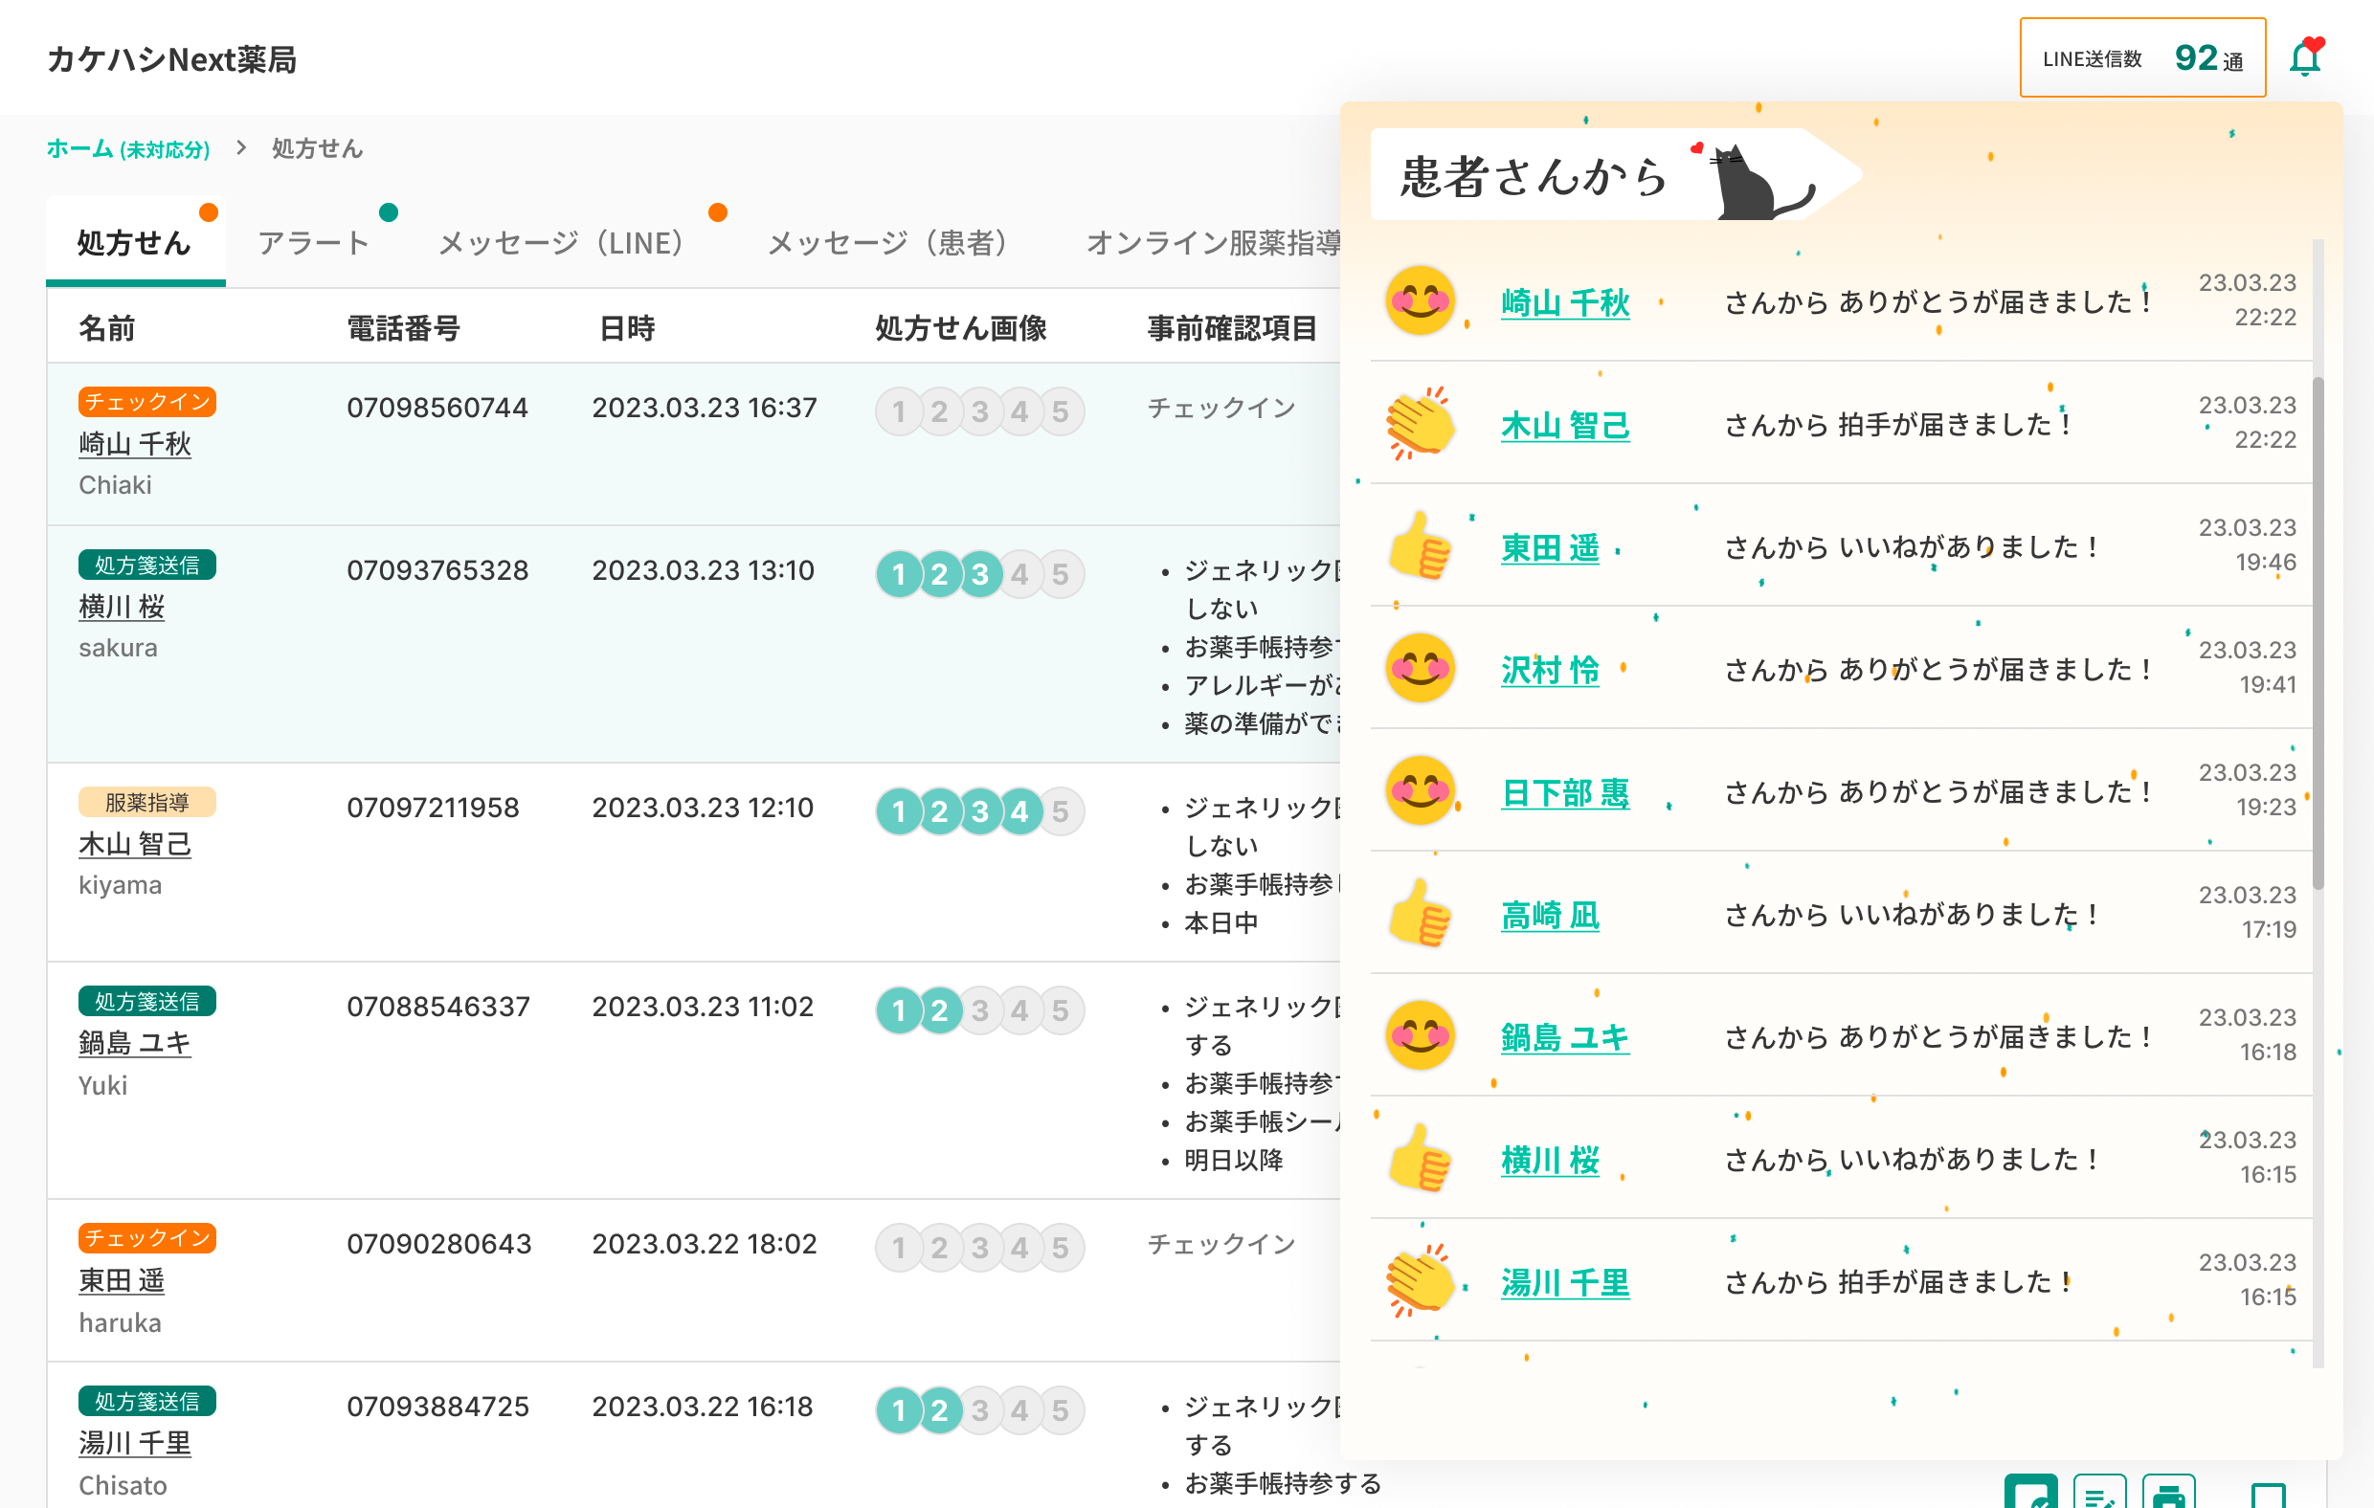This screenshot has height=1508, width=2374.
Task: Click breadcrumb chevron after ホーム
Action: pos(241,148)
